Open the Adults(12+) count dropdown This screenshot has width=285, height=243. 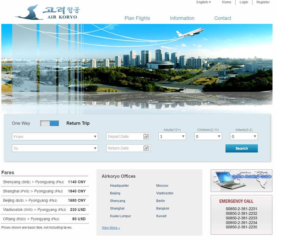click(172, 136)
